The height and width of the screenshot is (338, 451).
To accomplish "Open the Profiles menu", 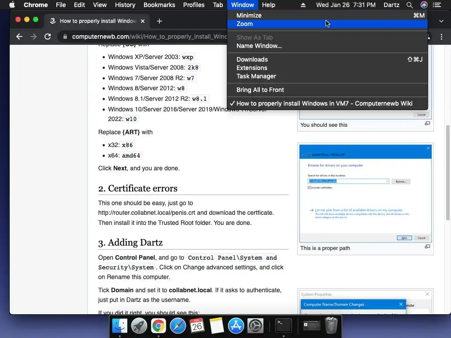I will click(194, 5).
